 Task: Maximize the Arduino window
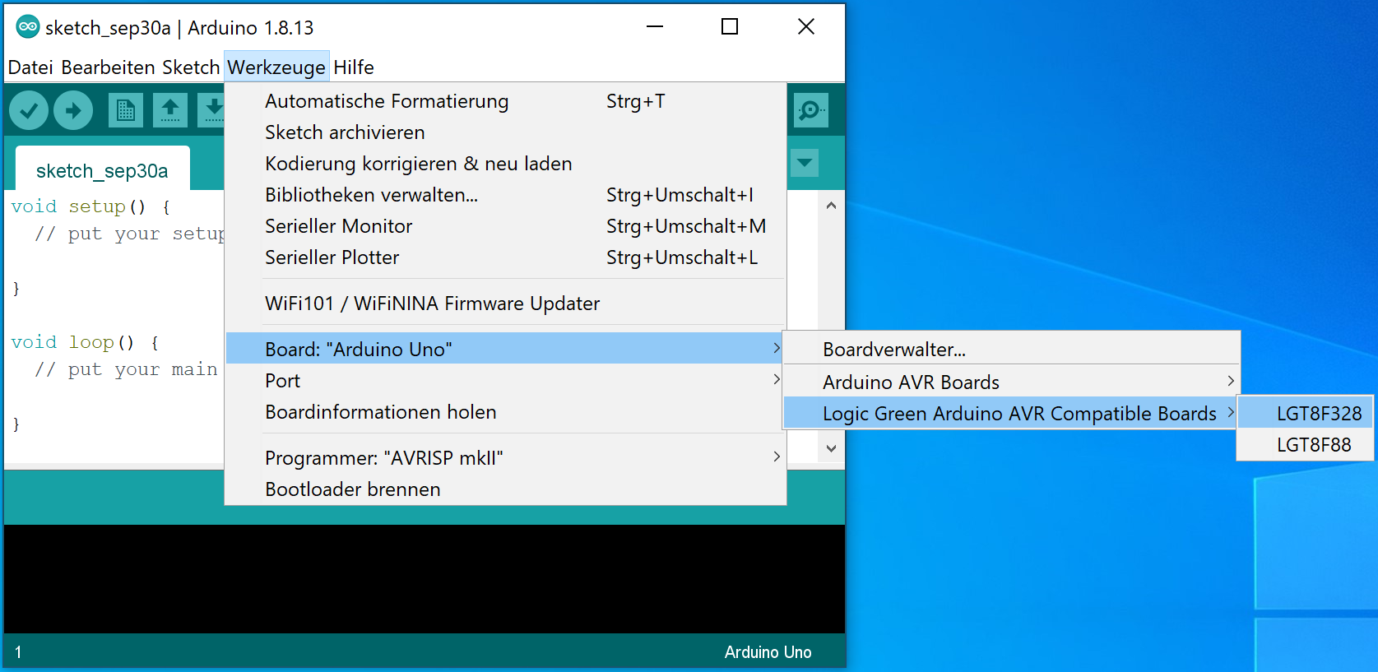(x=730, y=26)
